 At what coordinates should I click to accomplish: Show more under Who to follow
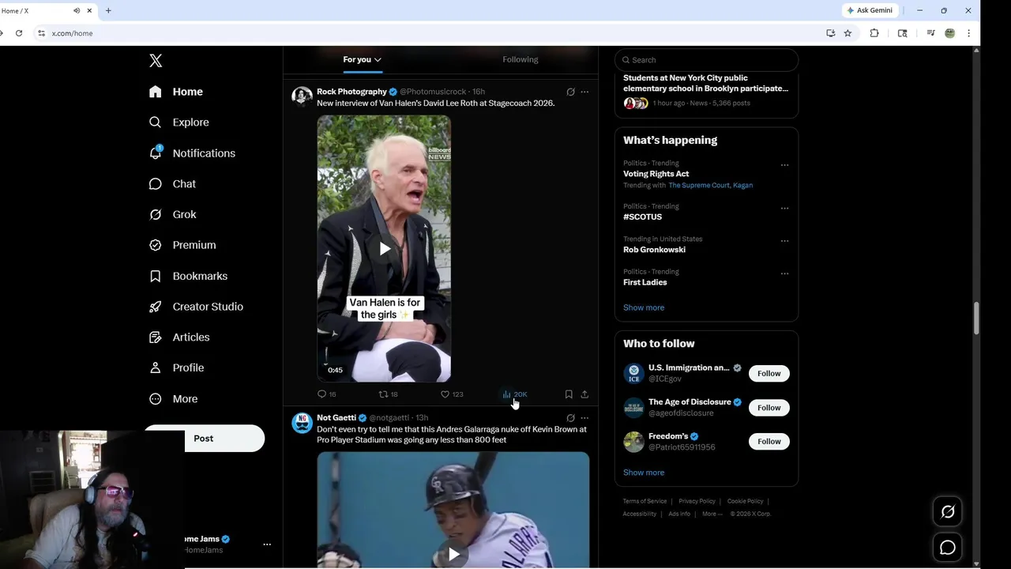pos(644,473)
